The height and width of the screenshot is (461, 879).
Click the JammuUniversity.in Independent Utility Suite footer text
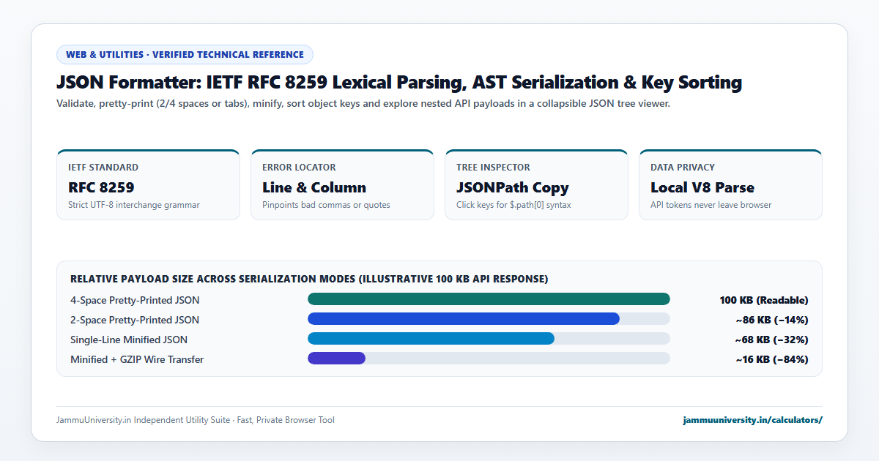pyautogui.click(x=196, y=420)
